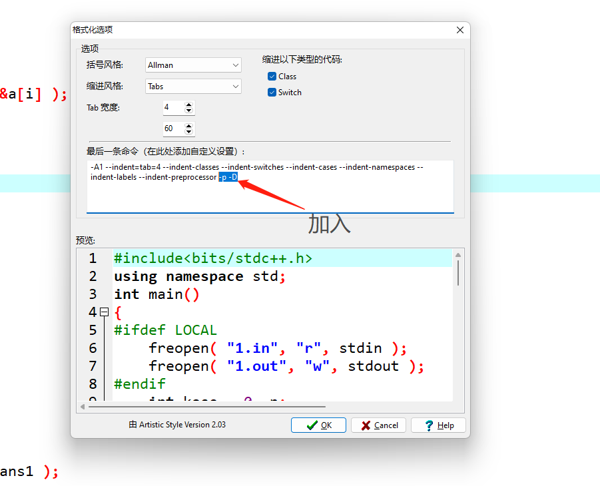The image size is (600, 486).
Task: Close the formatting options dialog
Action: (x=460, y=30)
